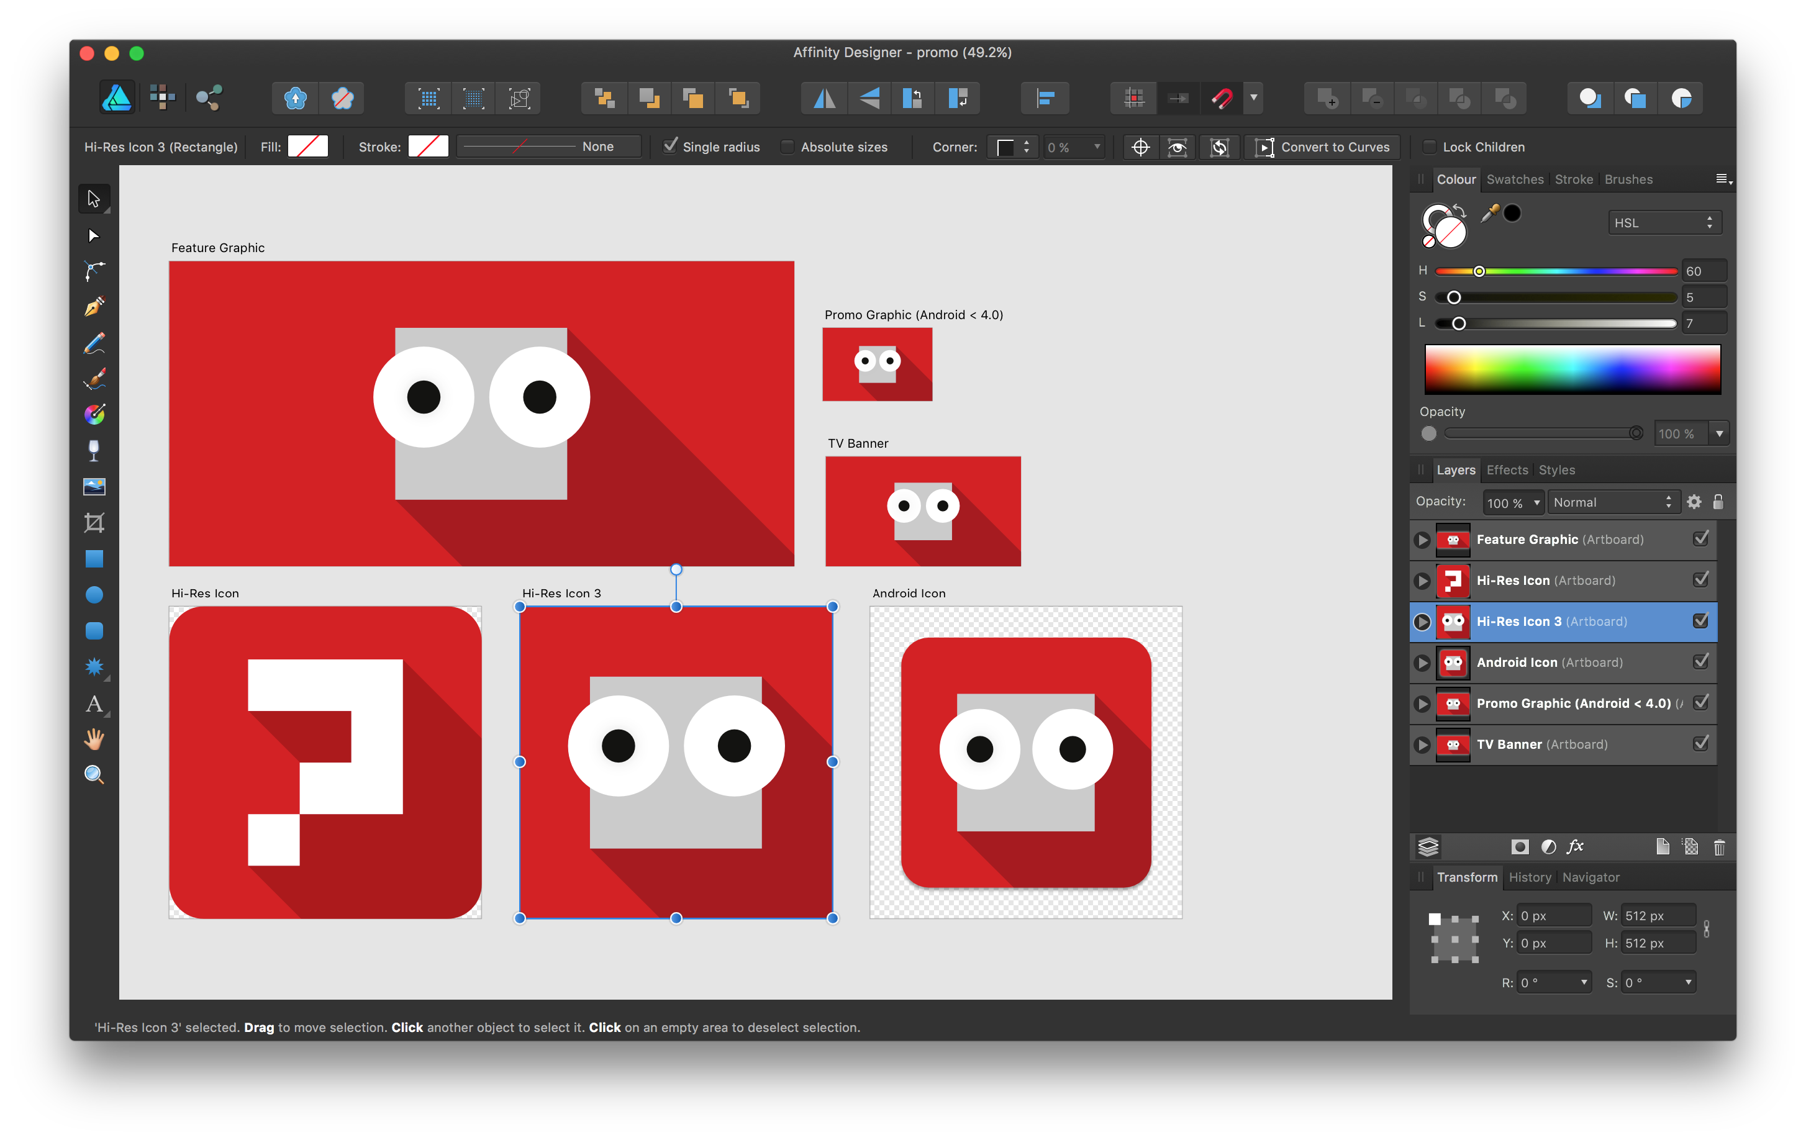
Task: Open layer effects fx icon
Action: tap(1575, 847)
